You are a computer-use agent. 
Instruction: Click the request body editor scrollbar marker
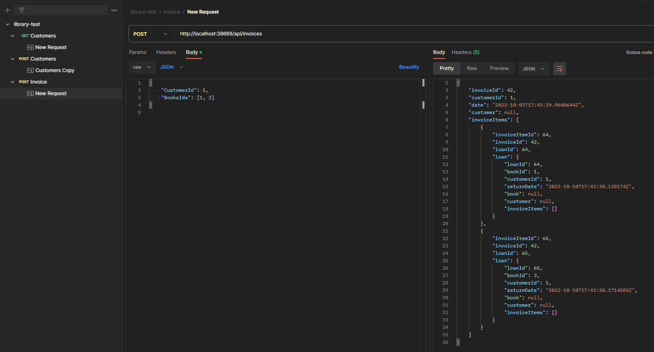(423, 83)
